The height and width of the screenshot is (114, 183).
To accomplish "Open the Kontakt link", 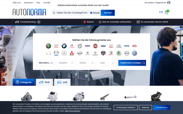I will point(47,2).
